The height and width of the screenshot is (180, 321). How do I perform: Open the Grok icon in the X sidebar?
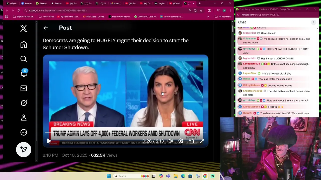[24, 103]
